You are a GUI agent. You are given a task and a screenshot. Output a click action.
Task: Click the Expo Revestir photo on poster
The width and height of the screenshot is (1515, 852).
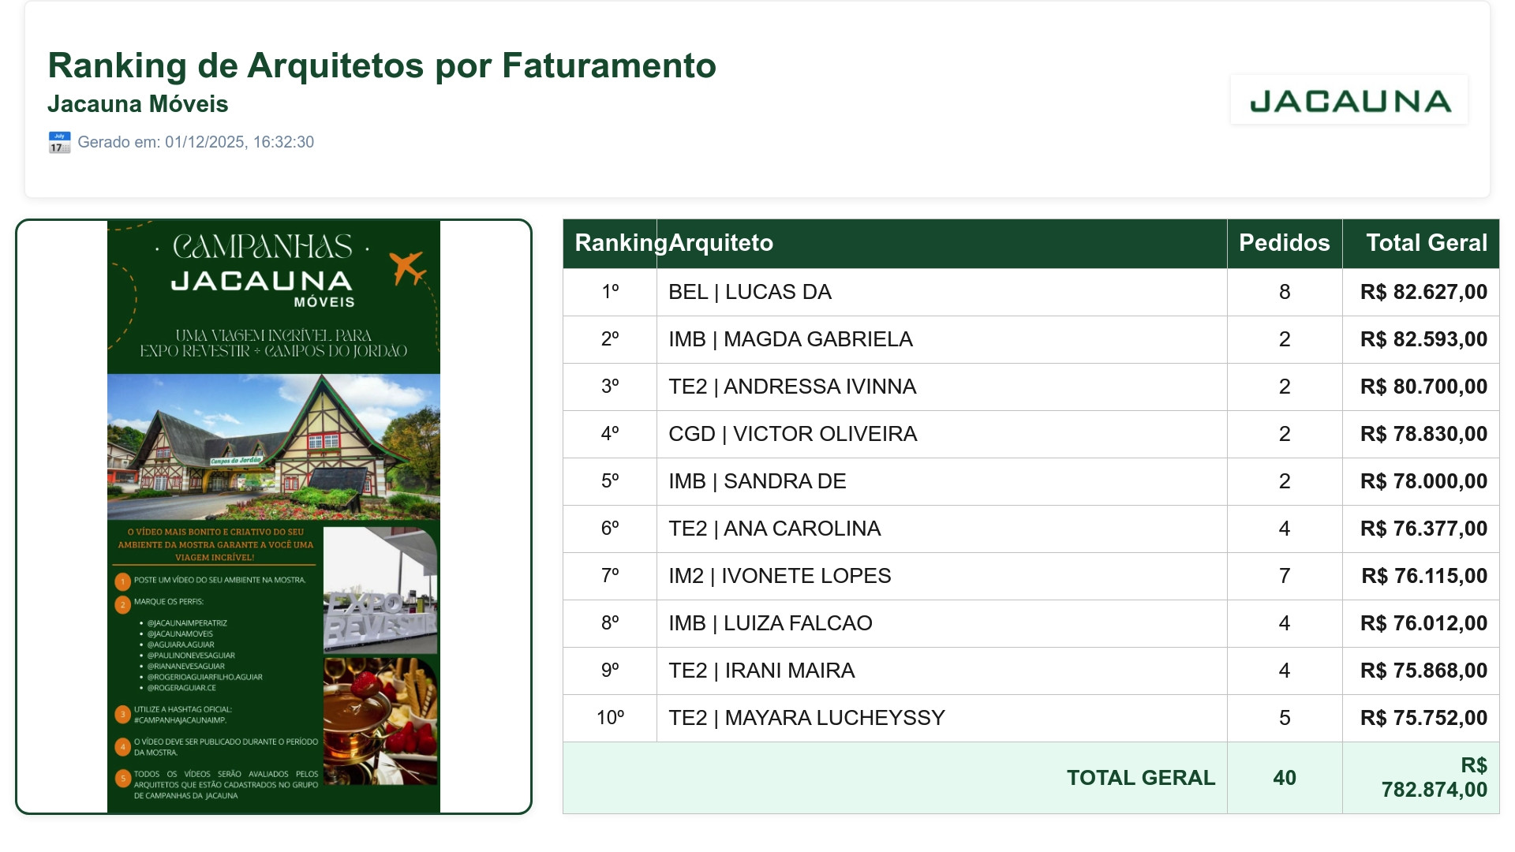coord(380,591)
